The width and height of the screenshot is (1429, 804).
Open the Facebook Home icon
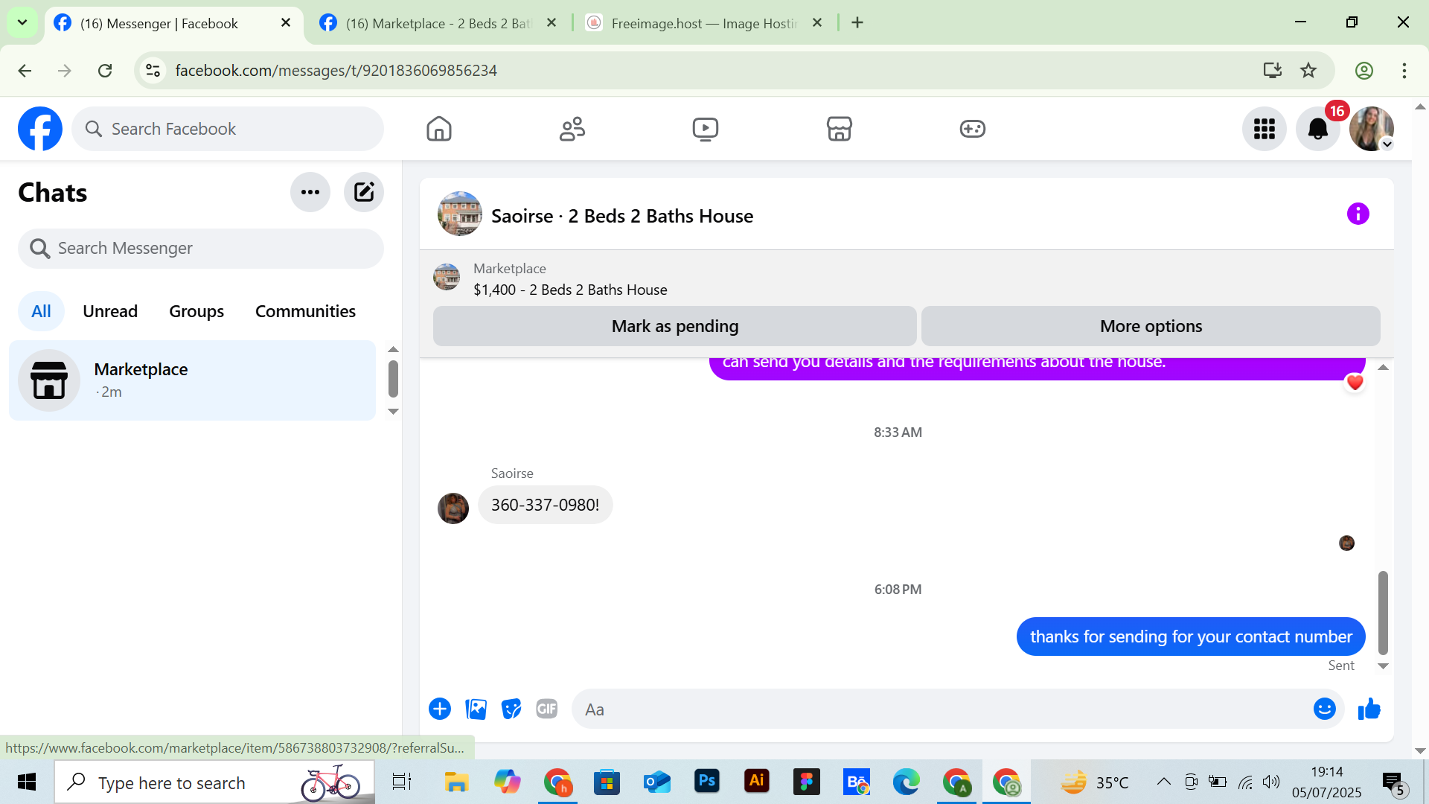tap(439, 129)
